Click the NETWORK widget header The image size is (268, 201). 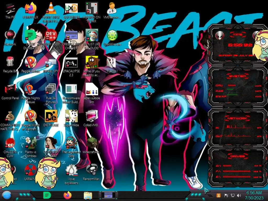pyautogui.click(x=237, y=118)
